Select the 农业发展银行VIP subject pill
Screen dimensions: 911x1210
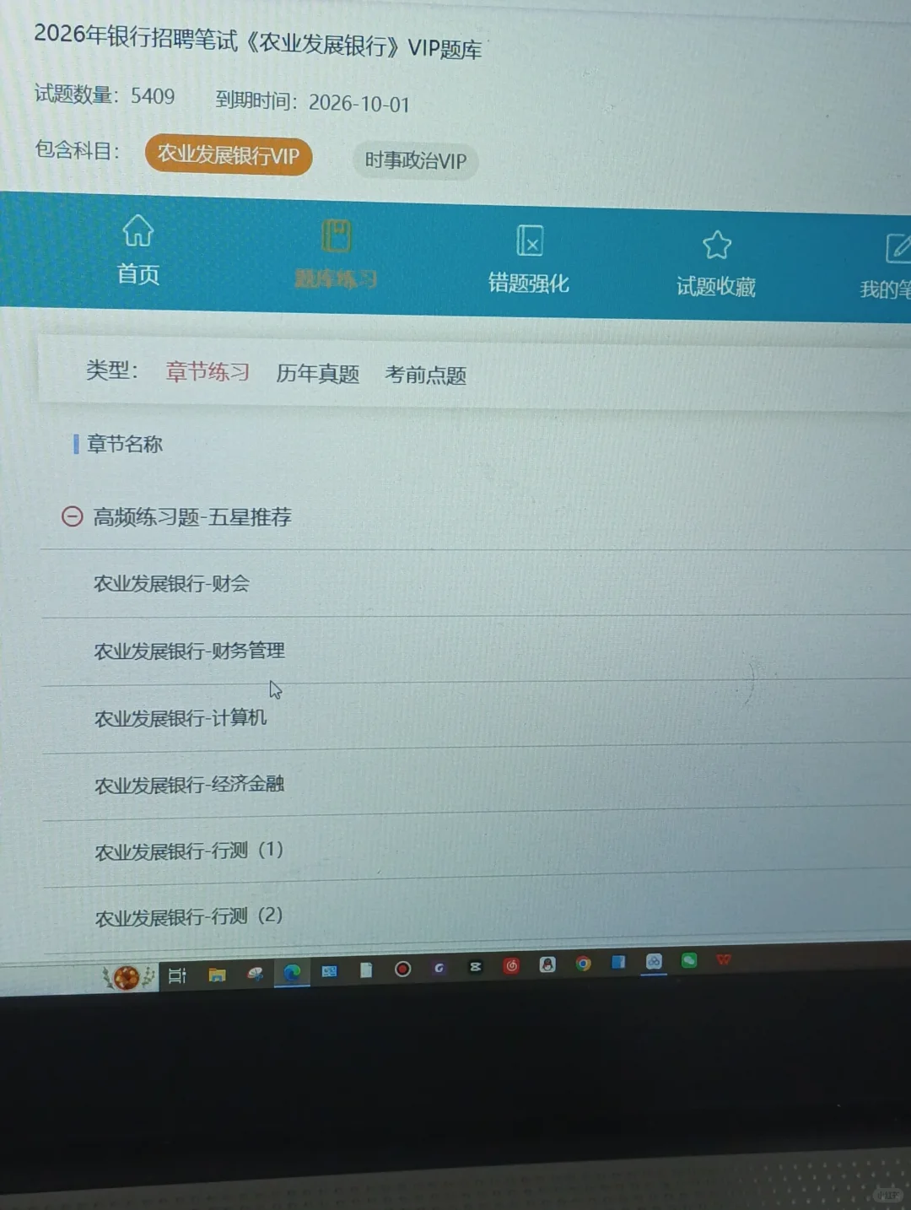coord(228,155)
